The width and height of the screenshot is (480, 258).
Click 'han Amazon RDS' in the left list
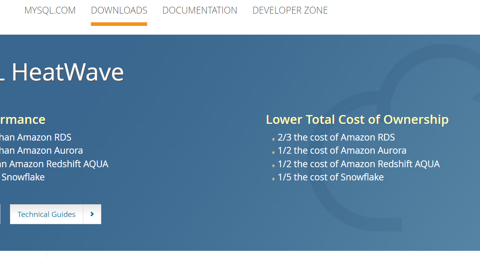click(x=36, y=137)
